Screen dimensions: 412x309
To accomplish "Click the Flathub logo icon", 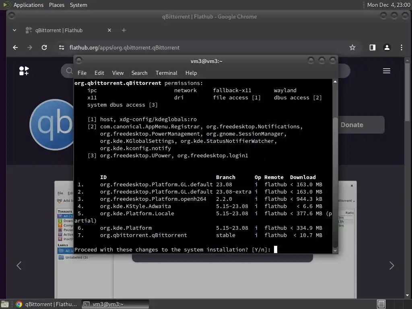I will (x=24, y=71).
